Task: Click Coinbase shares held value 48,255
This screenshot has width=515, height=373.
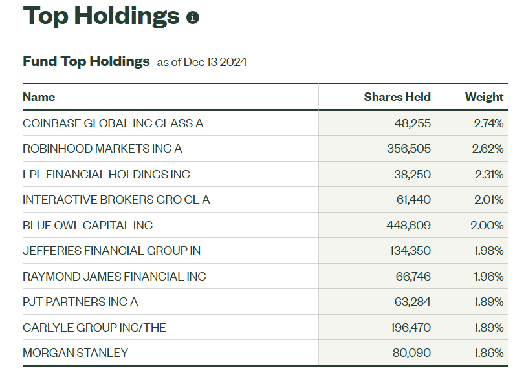Action: coord(412,123)
